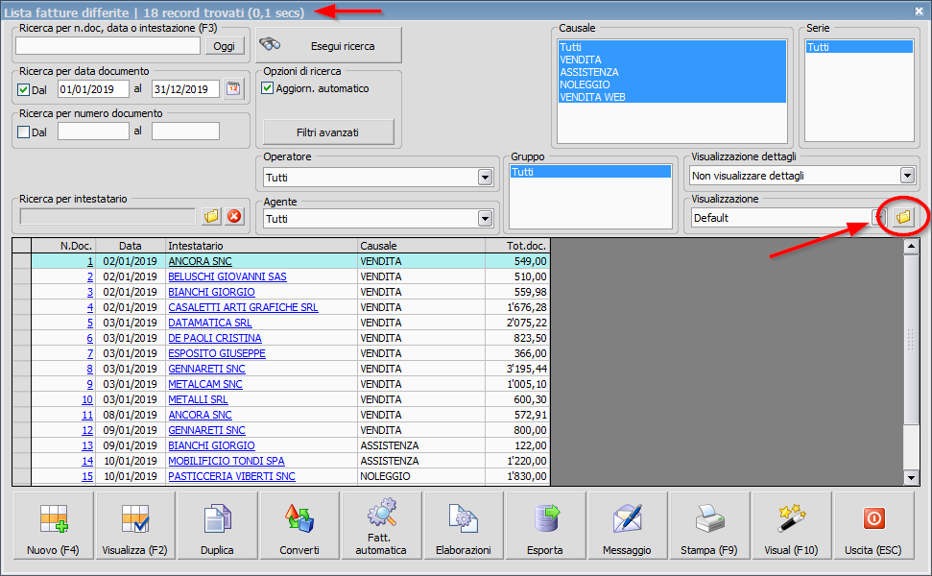
Task: Click the Nuovo (F4) new document icon
Action: (x=53, y=518)
